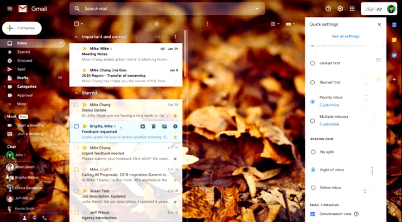Tick the Feedback requested email checkbox
Screen dimensions: 402x222
76,126
